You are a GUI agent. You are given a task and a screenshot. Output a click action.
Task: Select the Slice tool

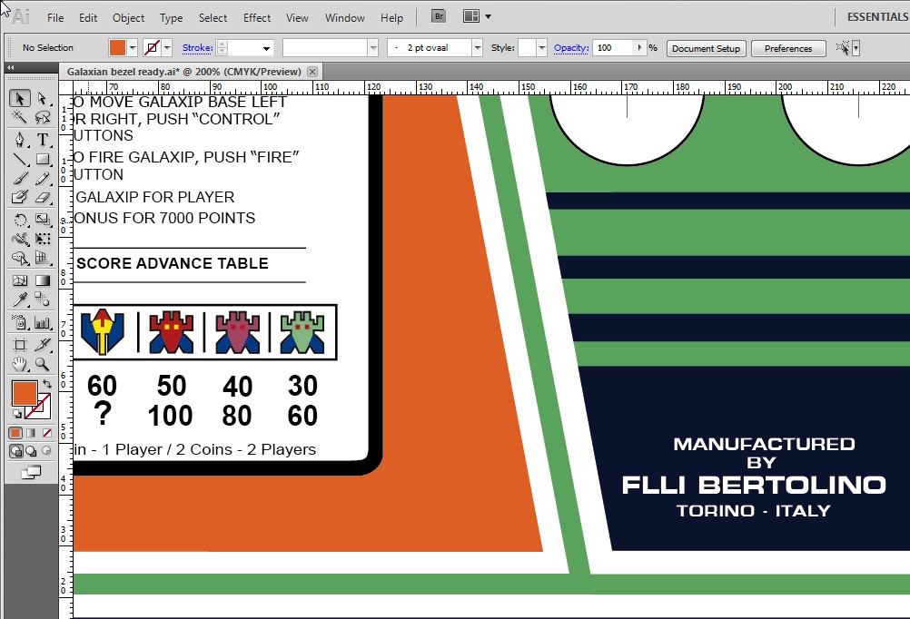click(43, 345)
